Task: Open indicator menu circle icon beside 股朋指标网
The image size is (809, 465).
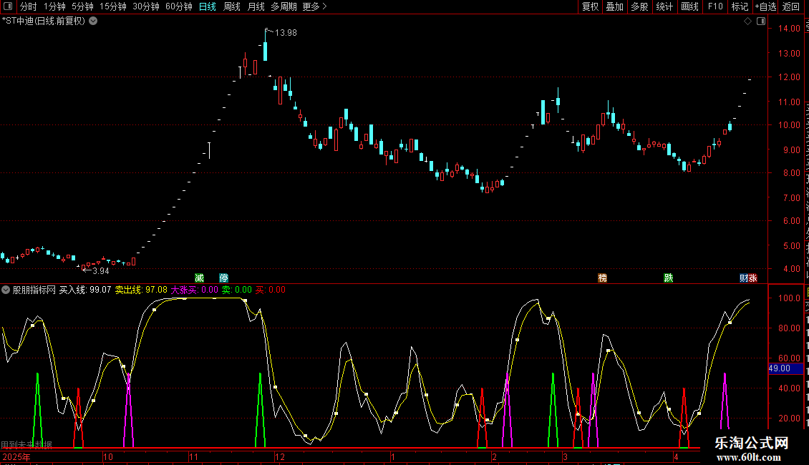Action: coord(6,290)
